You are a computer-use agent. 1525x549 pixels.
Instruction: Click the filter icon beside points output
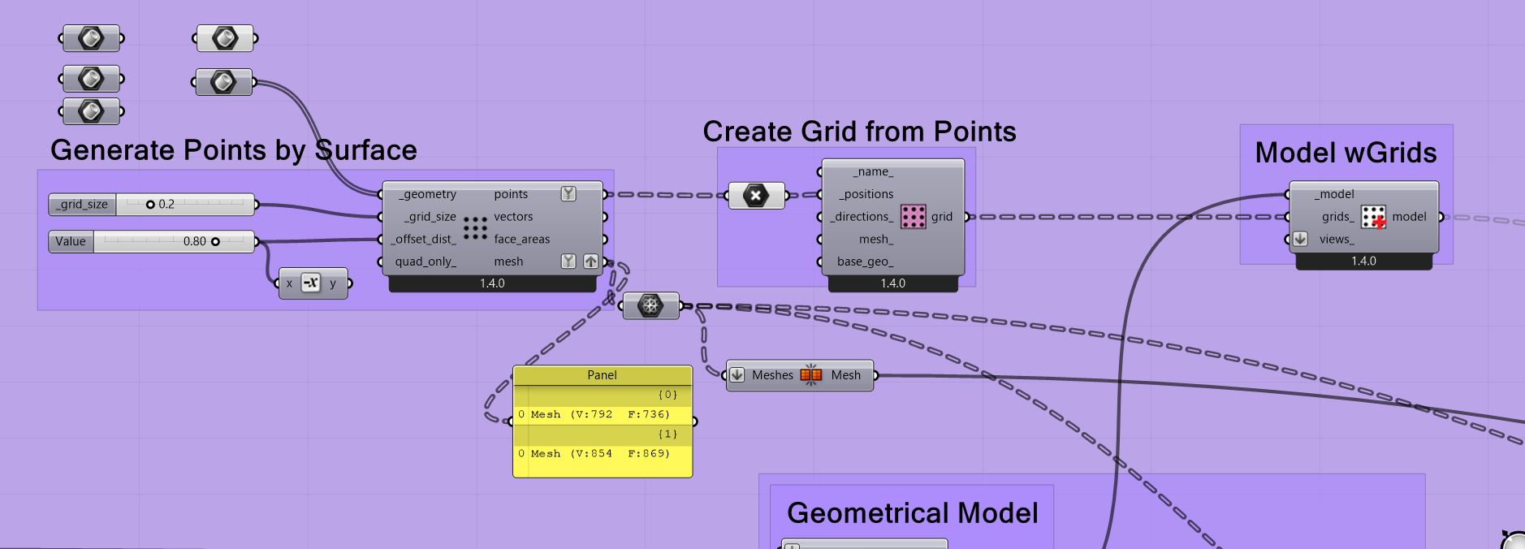pos(568,194)
